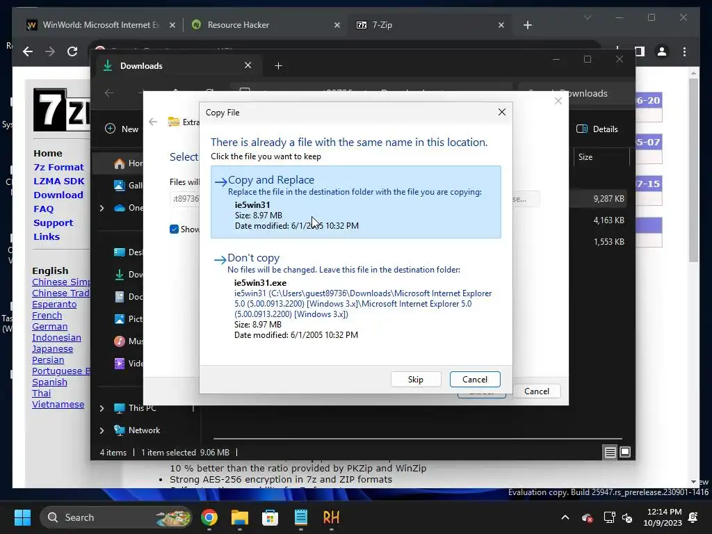Image resolution: width=712 pixels, height=534 pixels.
Task: Open FAQ link on 7-Zip site
Action: click(x=44, y=209)
